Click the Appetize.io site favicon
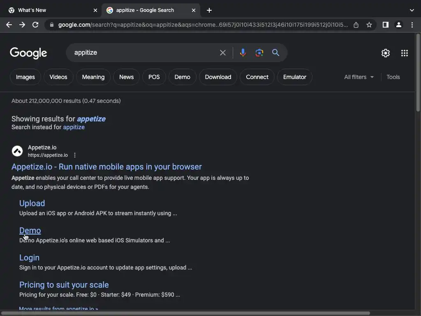Viewport: 421px width, 316px height. [x=17, y=151]
